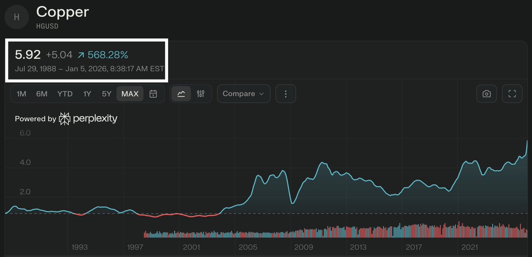Click the 2017 x-axis label
The image size is (532, 257).
click(414, 247)
